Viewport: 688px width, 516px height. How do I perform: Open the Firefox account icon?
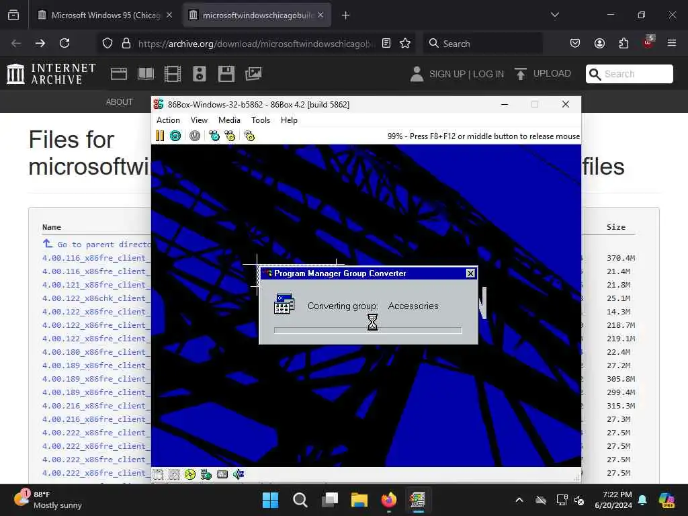(599, 43)
